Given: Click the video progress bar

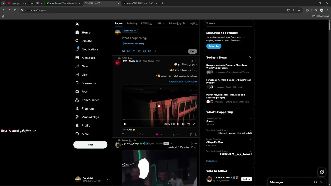Looking at the screenshot, I should point(159,120).
